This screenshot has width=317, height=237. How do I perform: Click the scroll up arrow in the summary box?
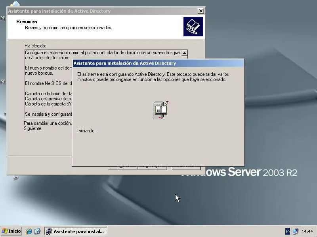184,53
